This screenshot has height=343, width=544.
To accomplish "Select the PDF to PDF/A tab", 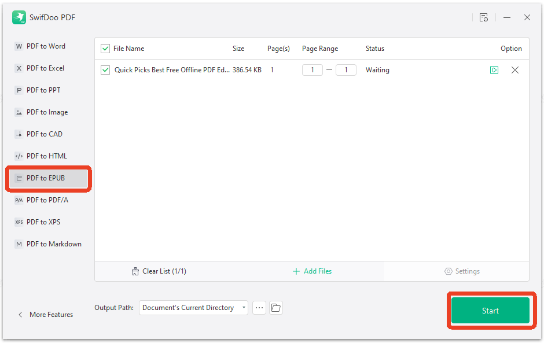I will click(x=49, y=200).
